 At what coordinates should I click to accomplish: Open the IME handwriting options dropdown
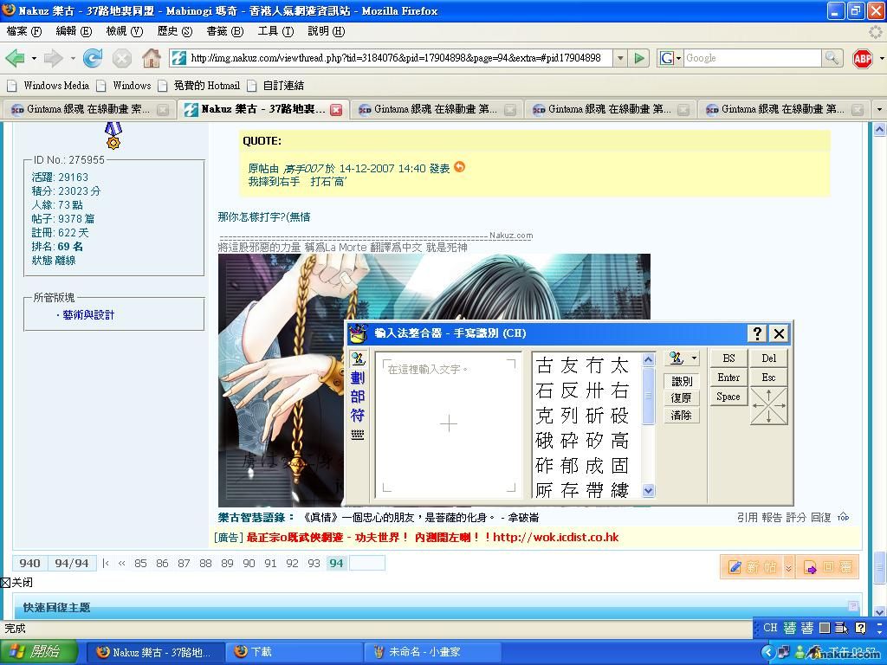pyautogui.click(x=694, y=358)
